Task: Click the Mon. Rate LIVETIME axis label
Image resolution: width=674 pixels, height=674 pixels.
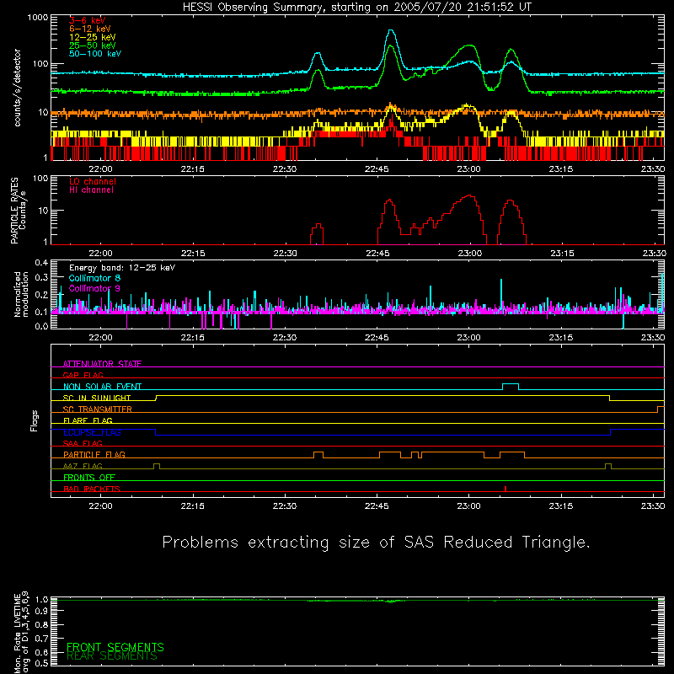Action: tap(17, 633)
